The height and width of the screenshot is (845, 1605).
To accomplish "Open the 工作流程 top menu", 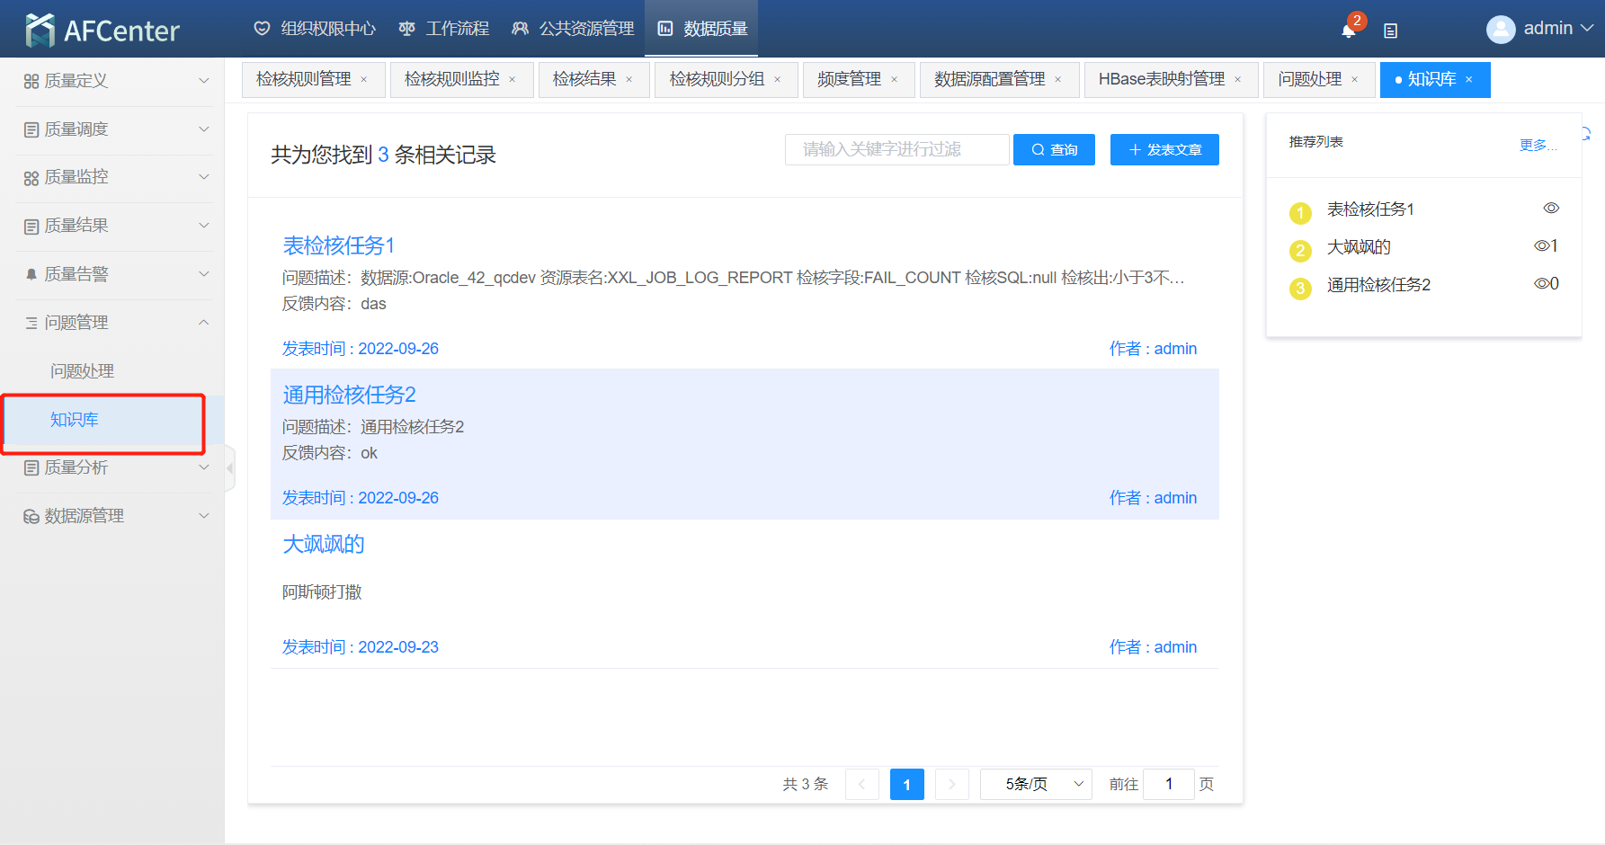I will click(x=444, y=29).
